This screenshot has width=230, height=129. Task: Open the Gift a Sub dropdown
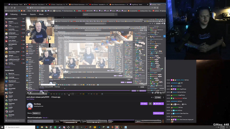pos(158,104)
